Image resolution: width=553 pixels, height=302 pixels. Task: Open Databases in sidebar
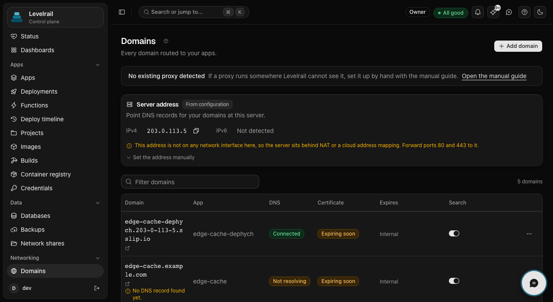55,216
